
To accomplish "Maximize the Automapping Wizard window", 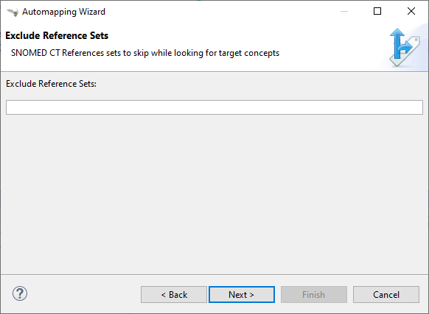I will (377, 11).
